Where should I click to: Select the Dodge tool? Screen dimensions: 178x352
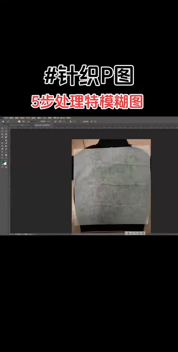click(x=2, y=149)
